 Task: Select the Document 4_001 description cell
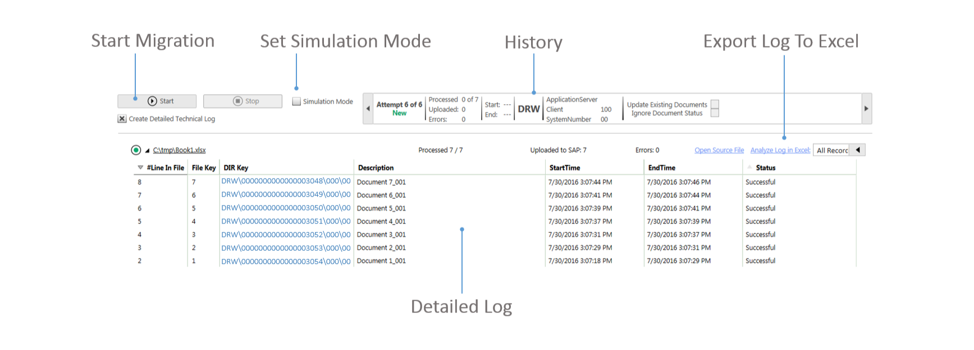[381, 221]
